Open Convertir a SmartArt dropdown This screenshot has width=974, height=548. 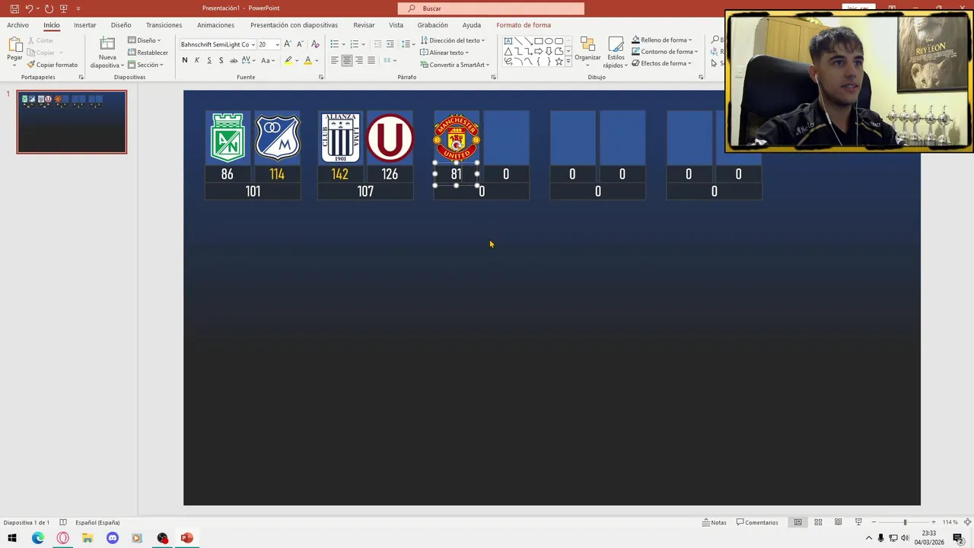[x=455, y=65]
